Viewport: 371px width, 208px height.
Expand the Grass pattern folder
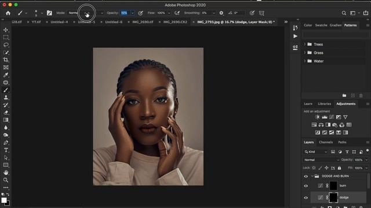click(x=305, y=53)
